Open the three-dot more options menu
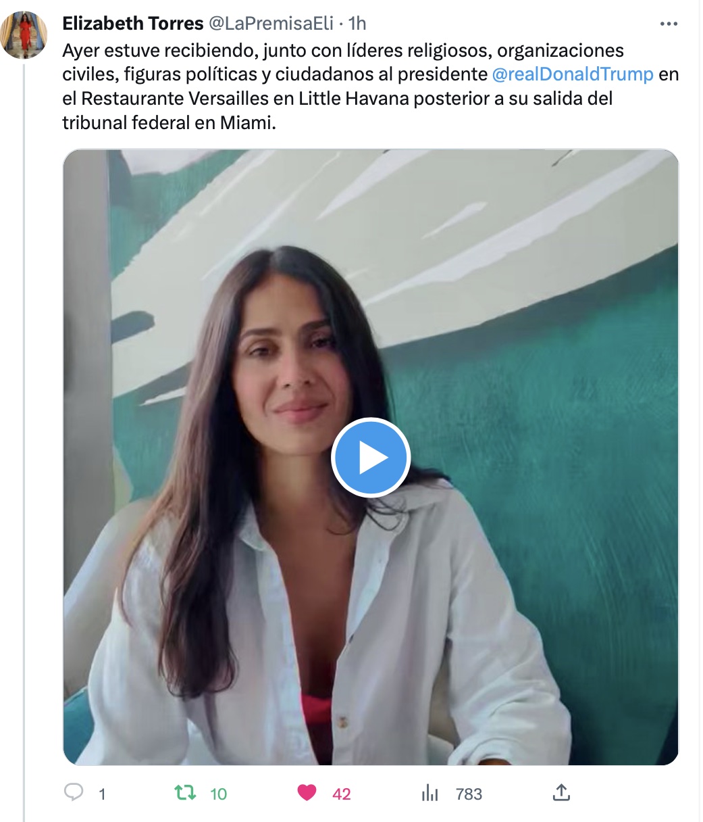The width and height of the screenshot is (703, 822). click(x=668, y=24)
